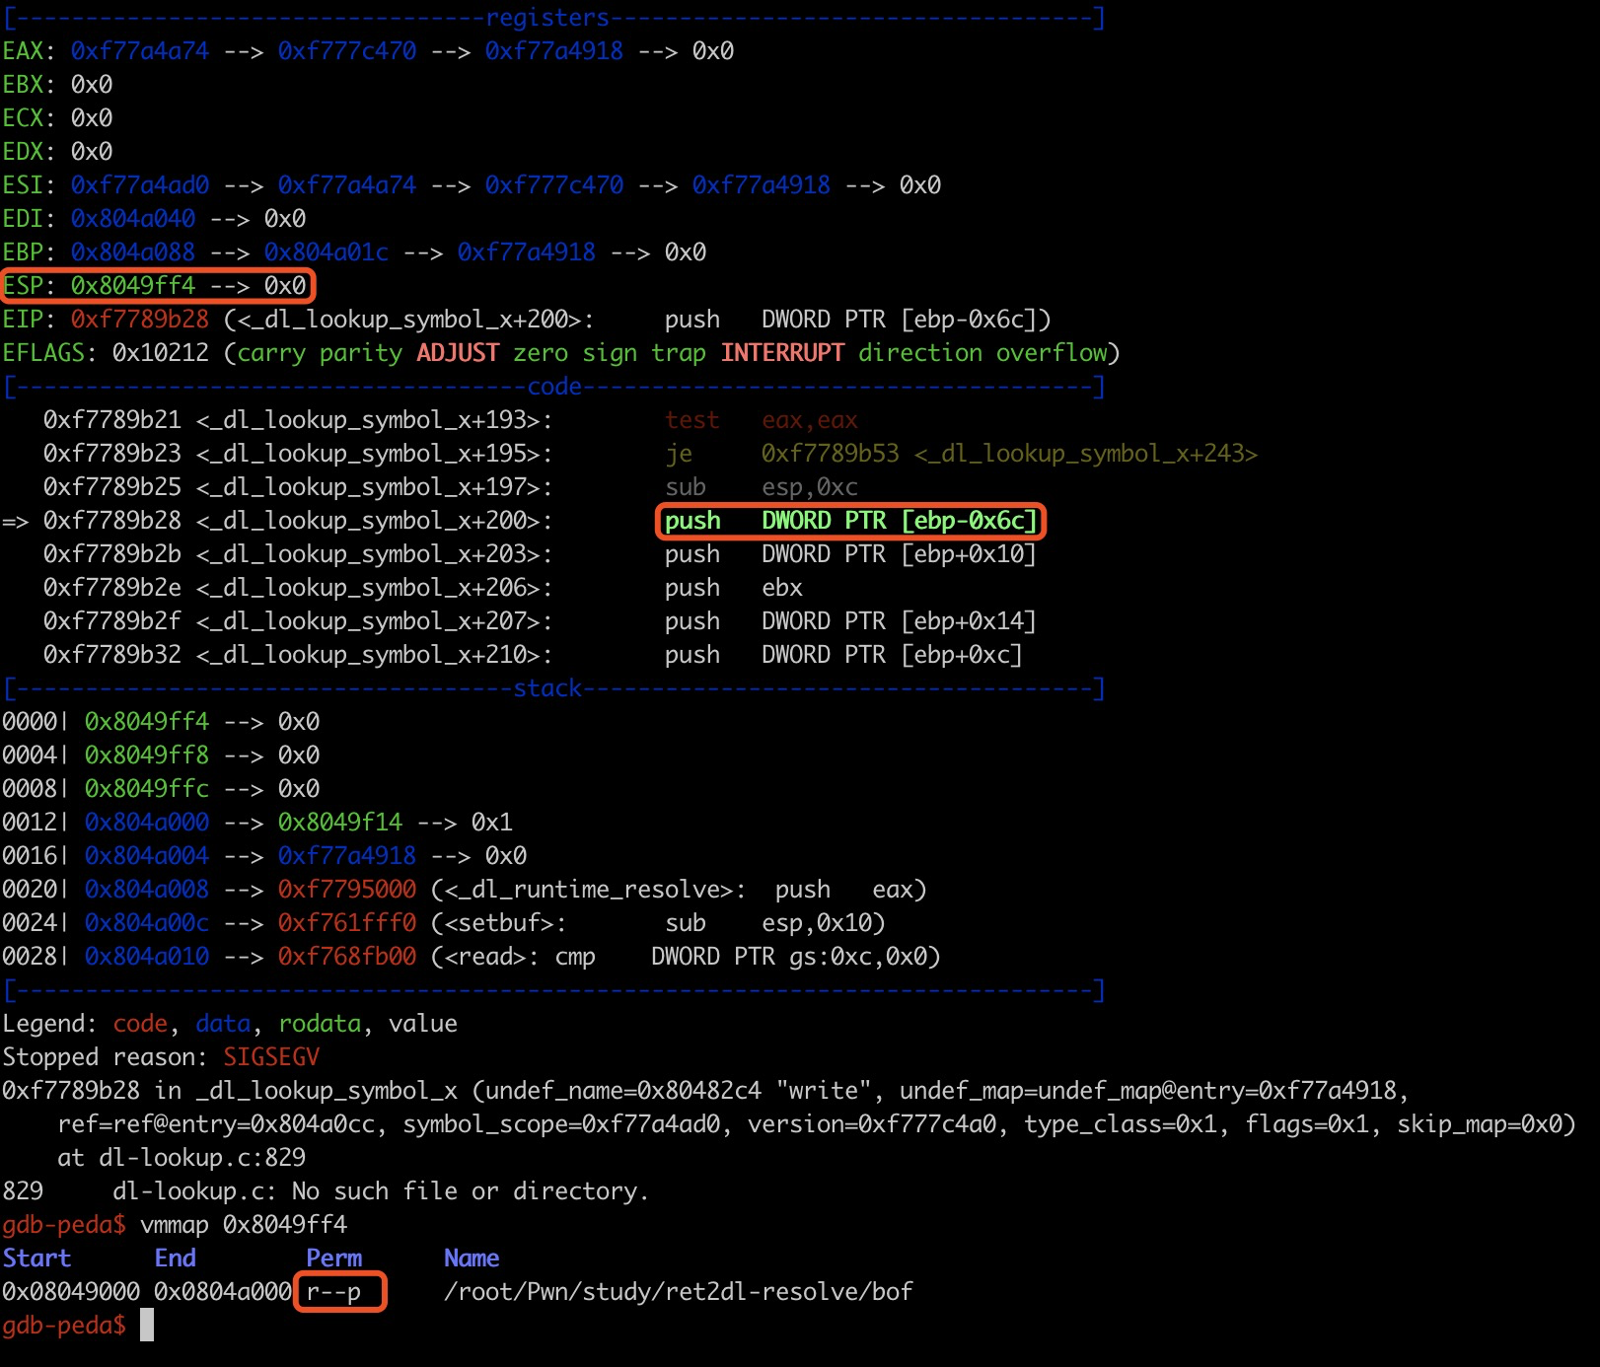Click highlighted push [ebp-0x6c] in code pane

[851, 521]
